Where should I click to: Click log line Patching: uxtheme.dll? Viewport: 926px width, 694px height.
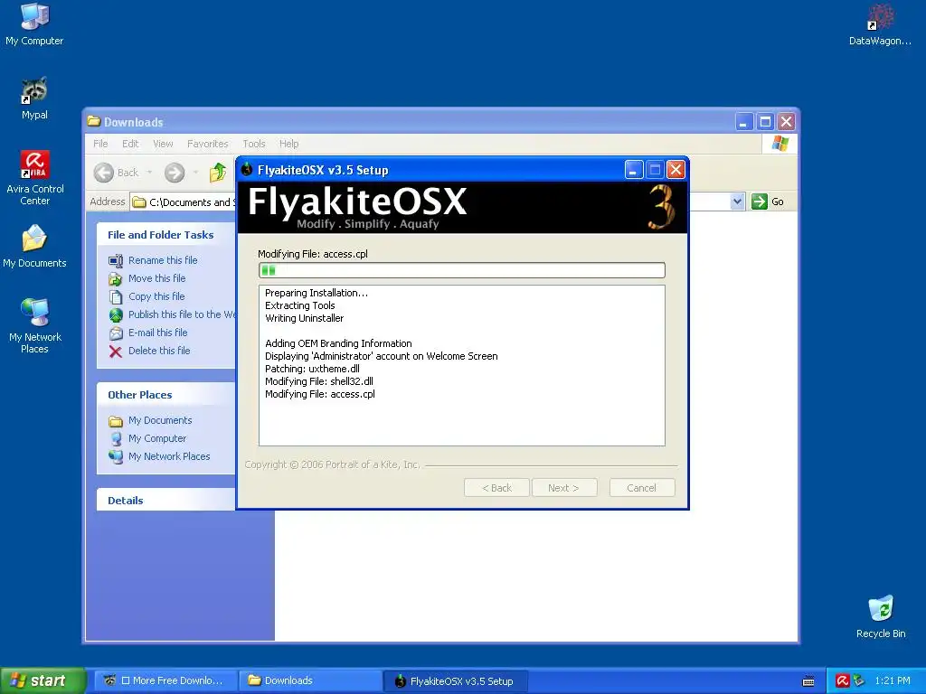pyautogui.click(x=312, y=369)
